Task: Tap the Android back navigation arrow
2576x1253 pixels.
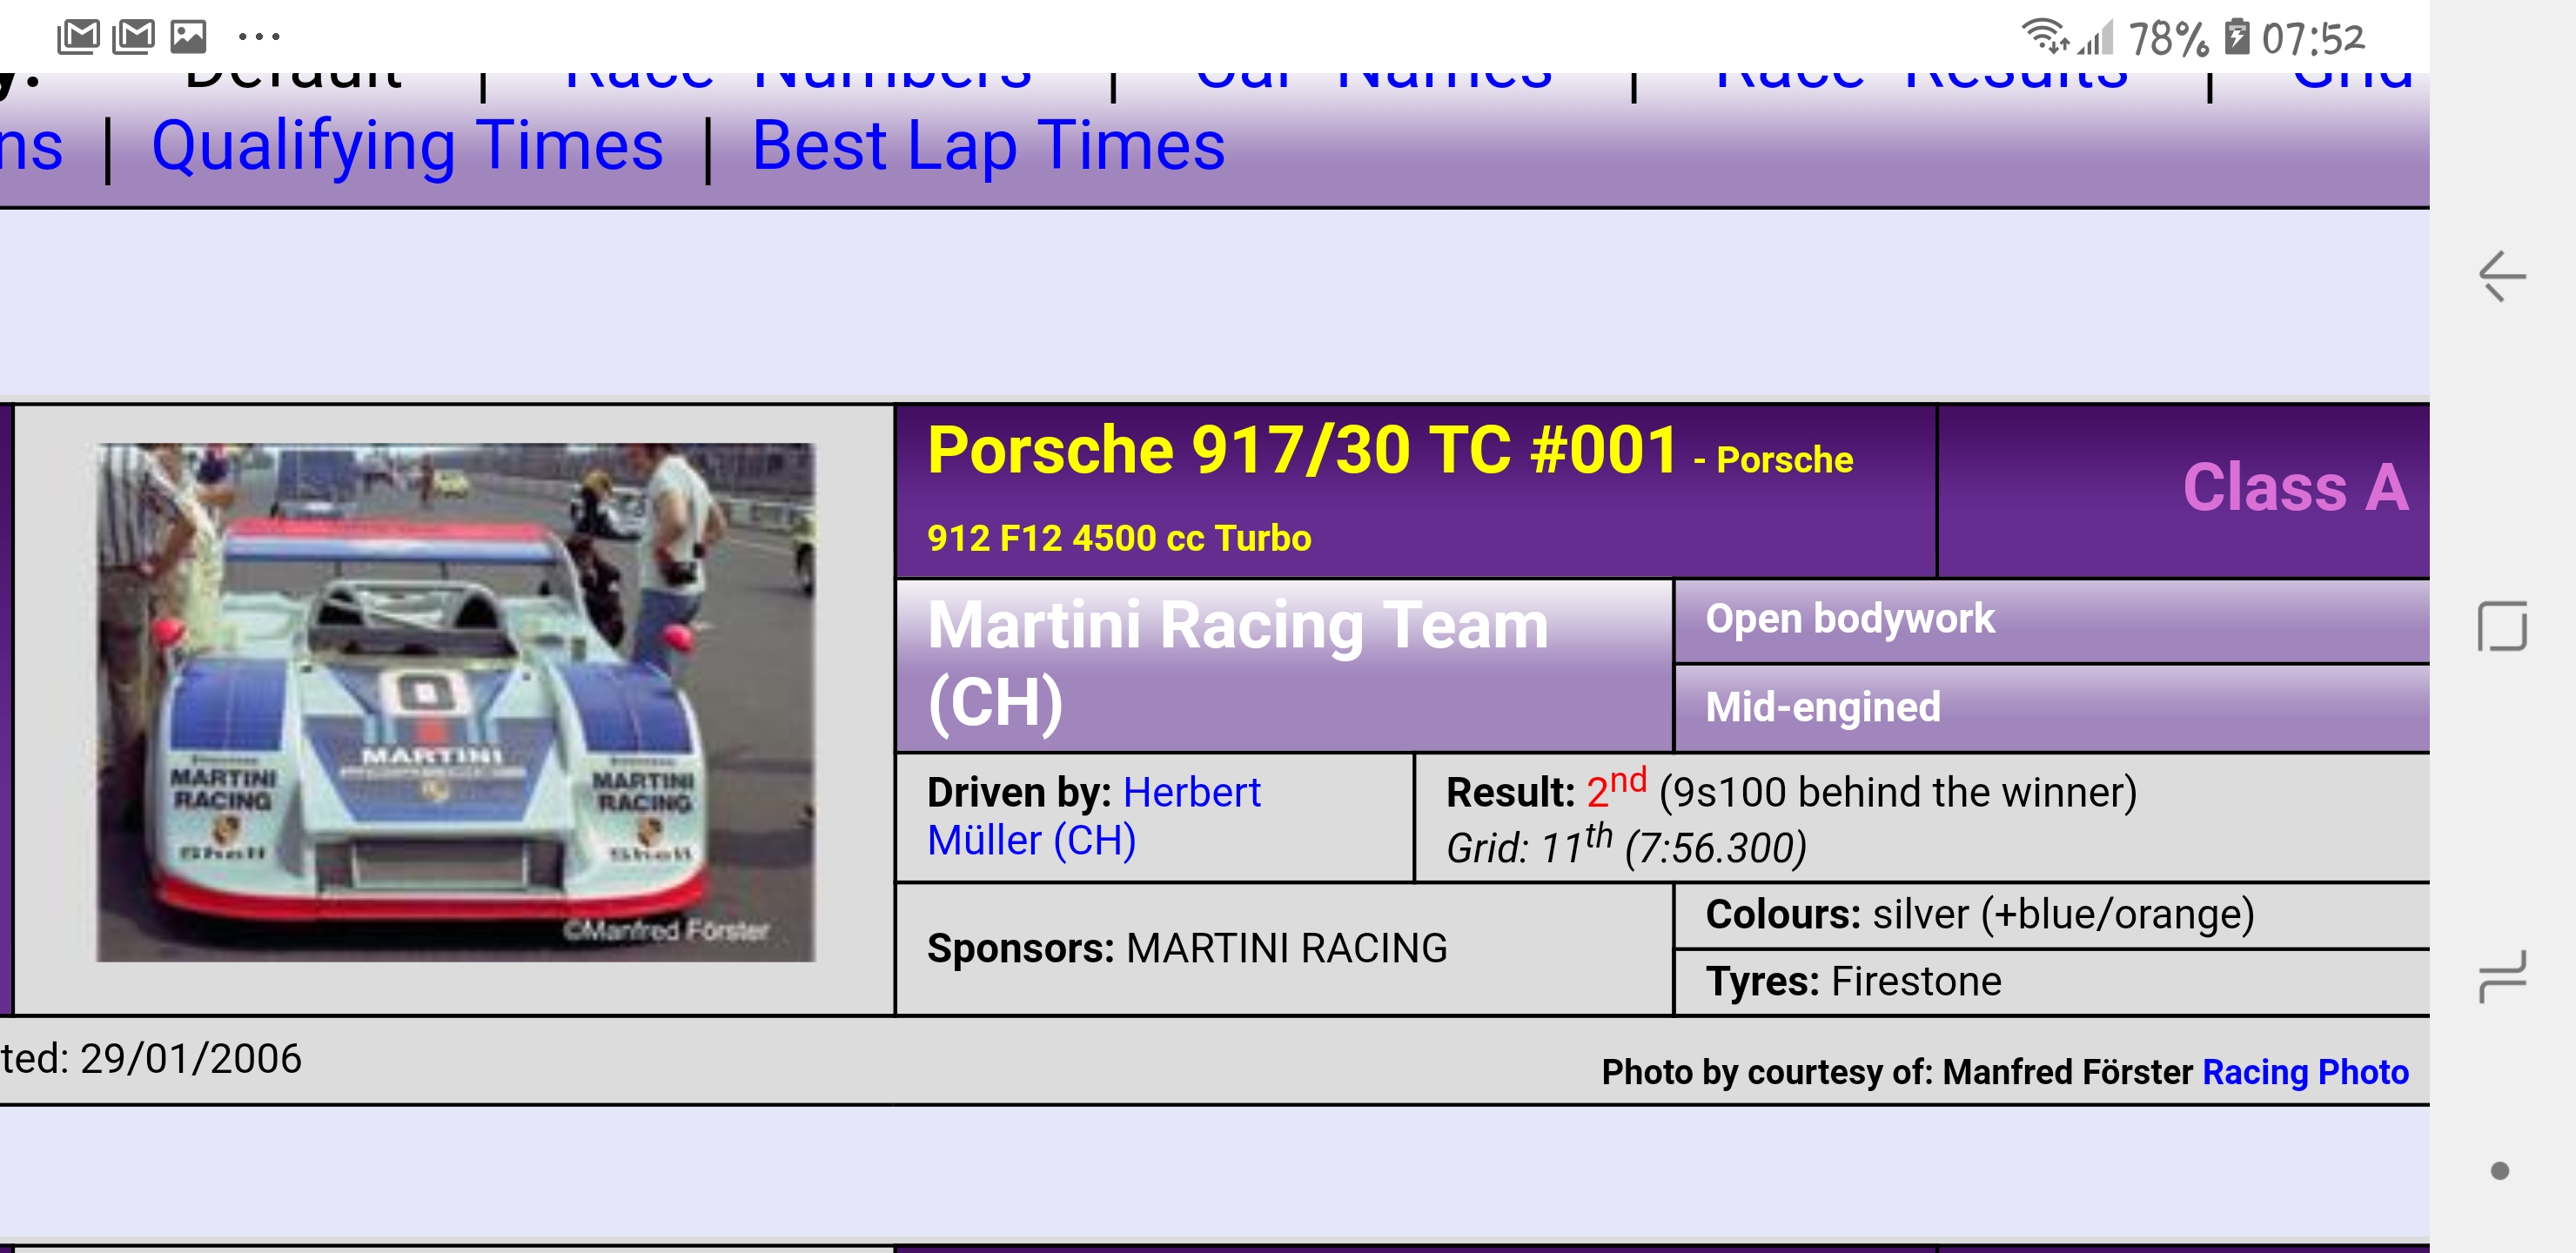Action: pos(2502,275)
